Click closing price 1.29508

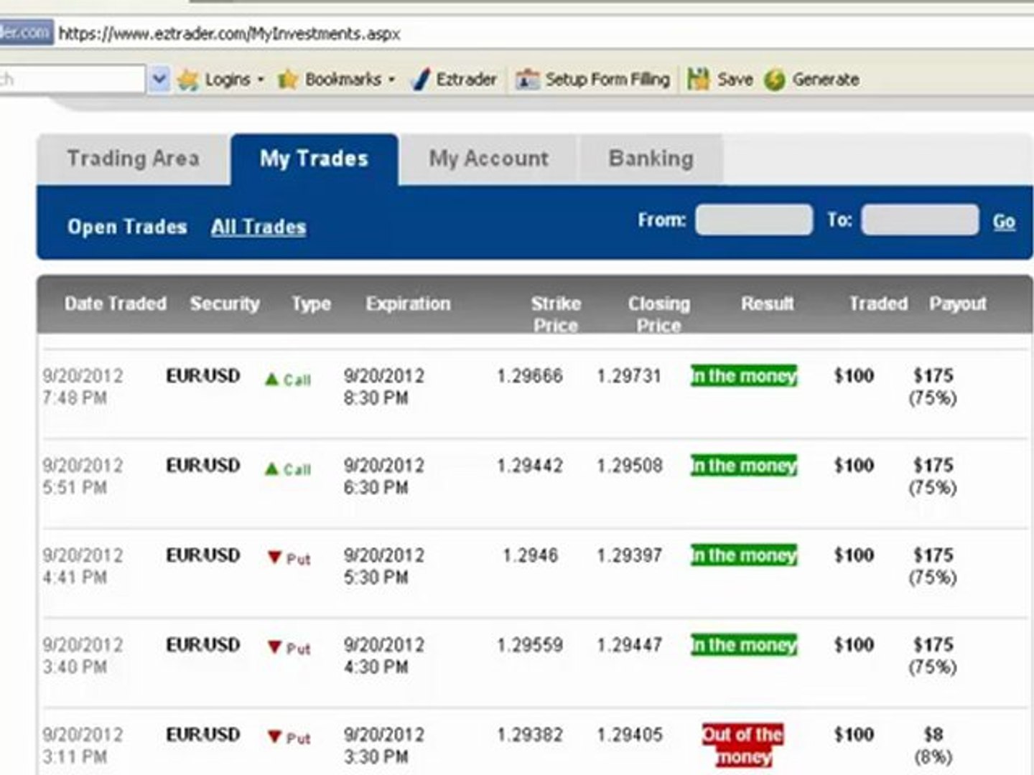pos(629,466)
